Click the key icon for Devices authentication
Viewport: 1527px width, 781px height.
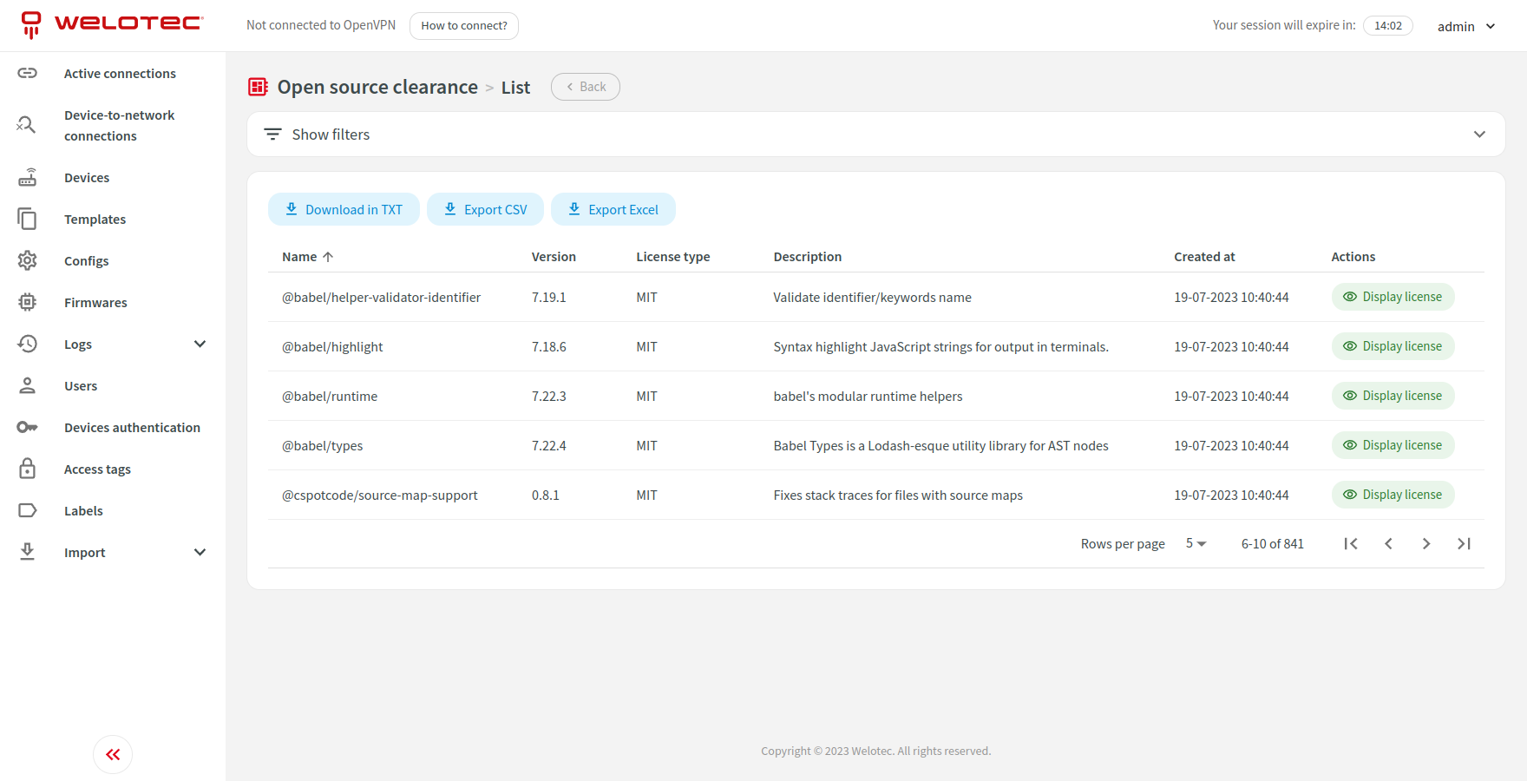[28, 427]
